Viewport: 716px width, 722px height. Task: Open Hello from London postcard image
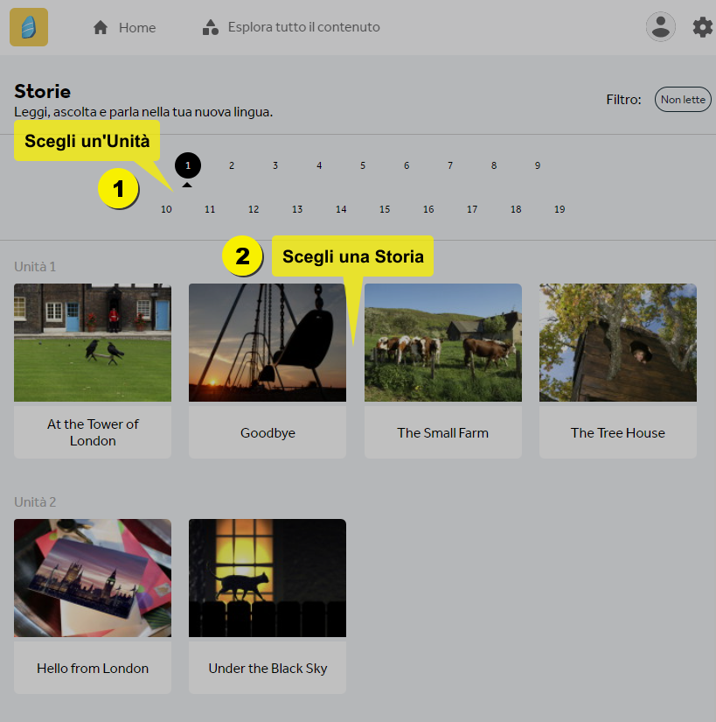point(93,578)
